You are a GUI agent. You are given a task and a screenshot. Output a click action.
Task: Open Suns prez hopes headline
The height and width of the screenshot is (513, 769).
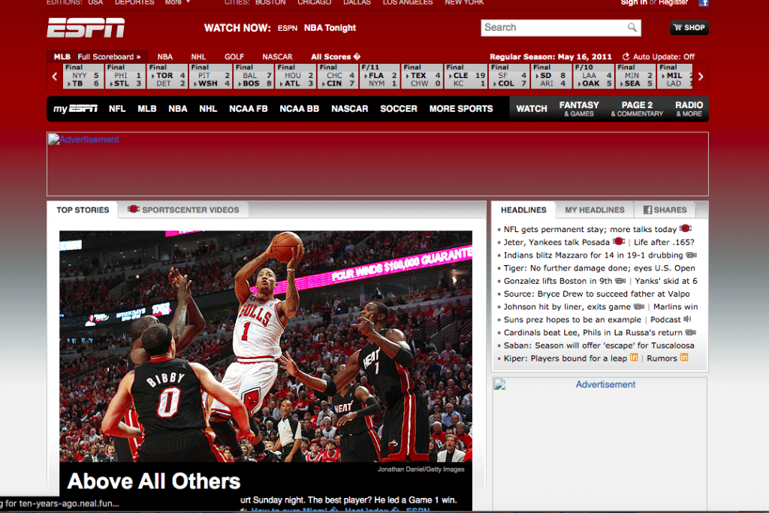572,320
